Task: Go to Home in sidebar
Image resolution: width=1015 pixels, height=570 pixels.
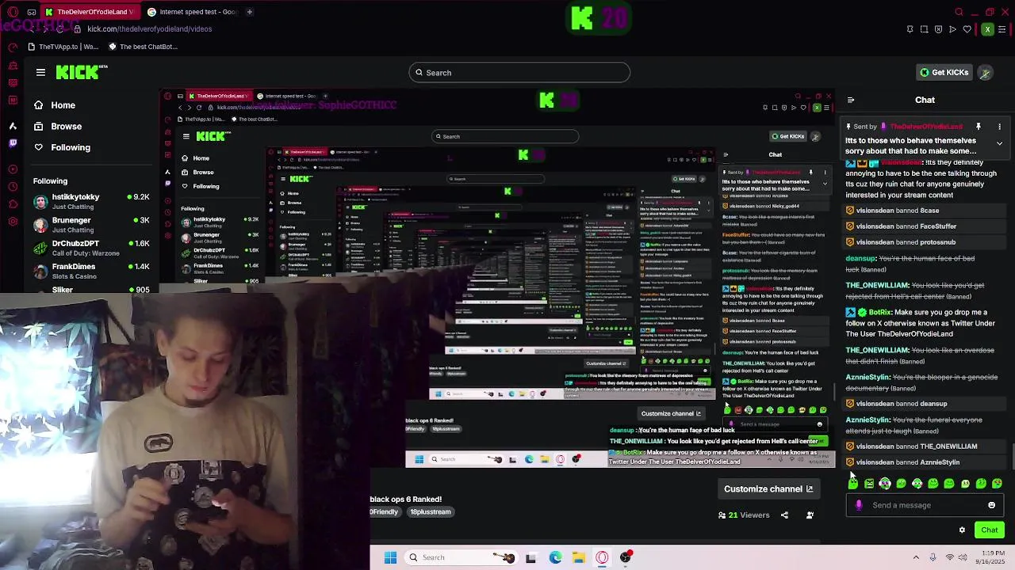Action: 54,105
